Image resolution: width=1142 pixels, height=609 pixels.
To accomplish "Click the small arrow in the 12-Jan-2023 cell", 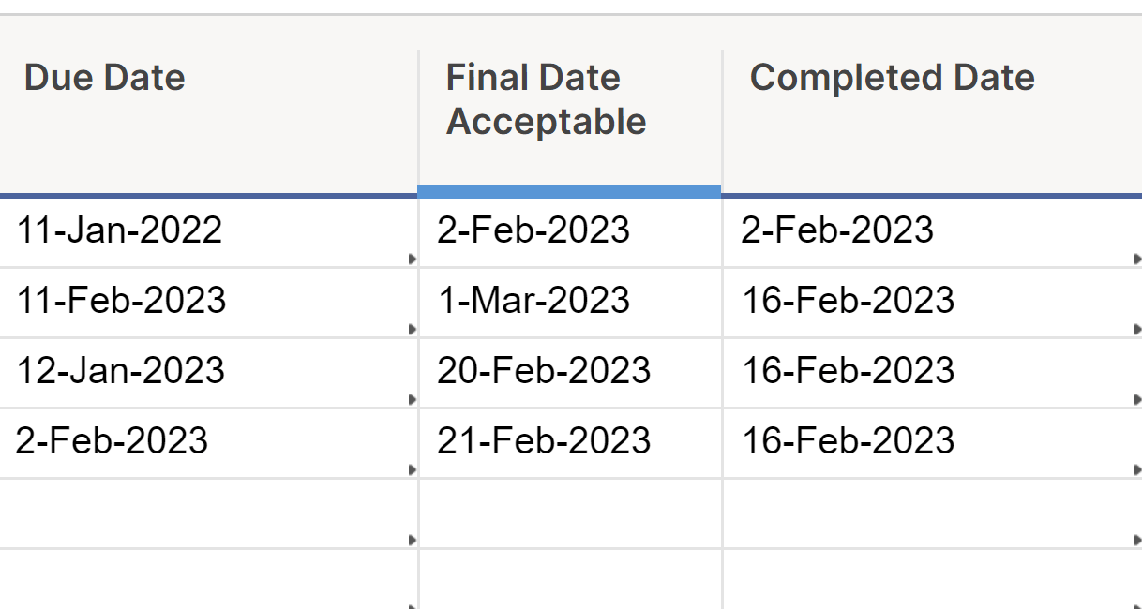I will click(x=413, y=400).
